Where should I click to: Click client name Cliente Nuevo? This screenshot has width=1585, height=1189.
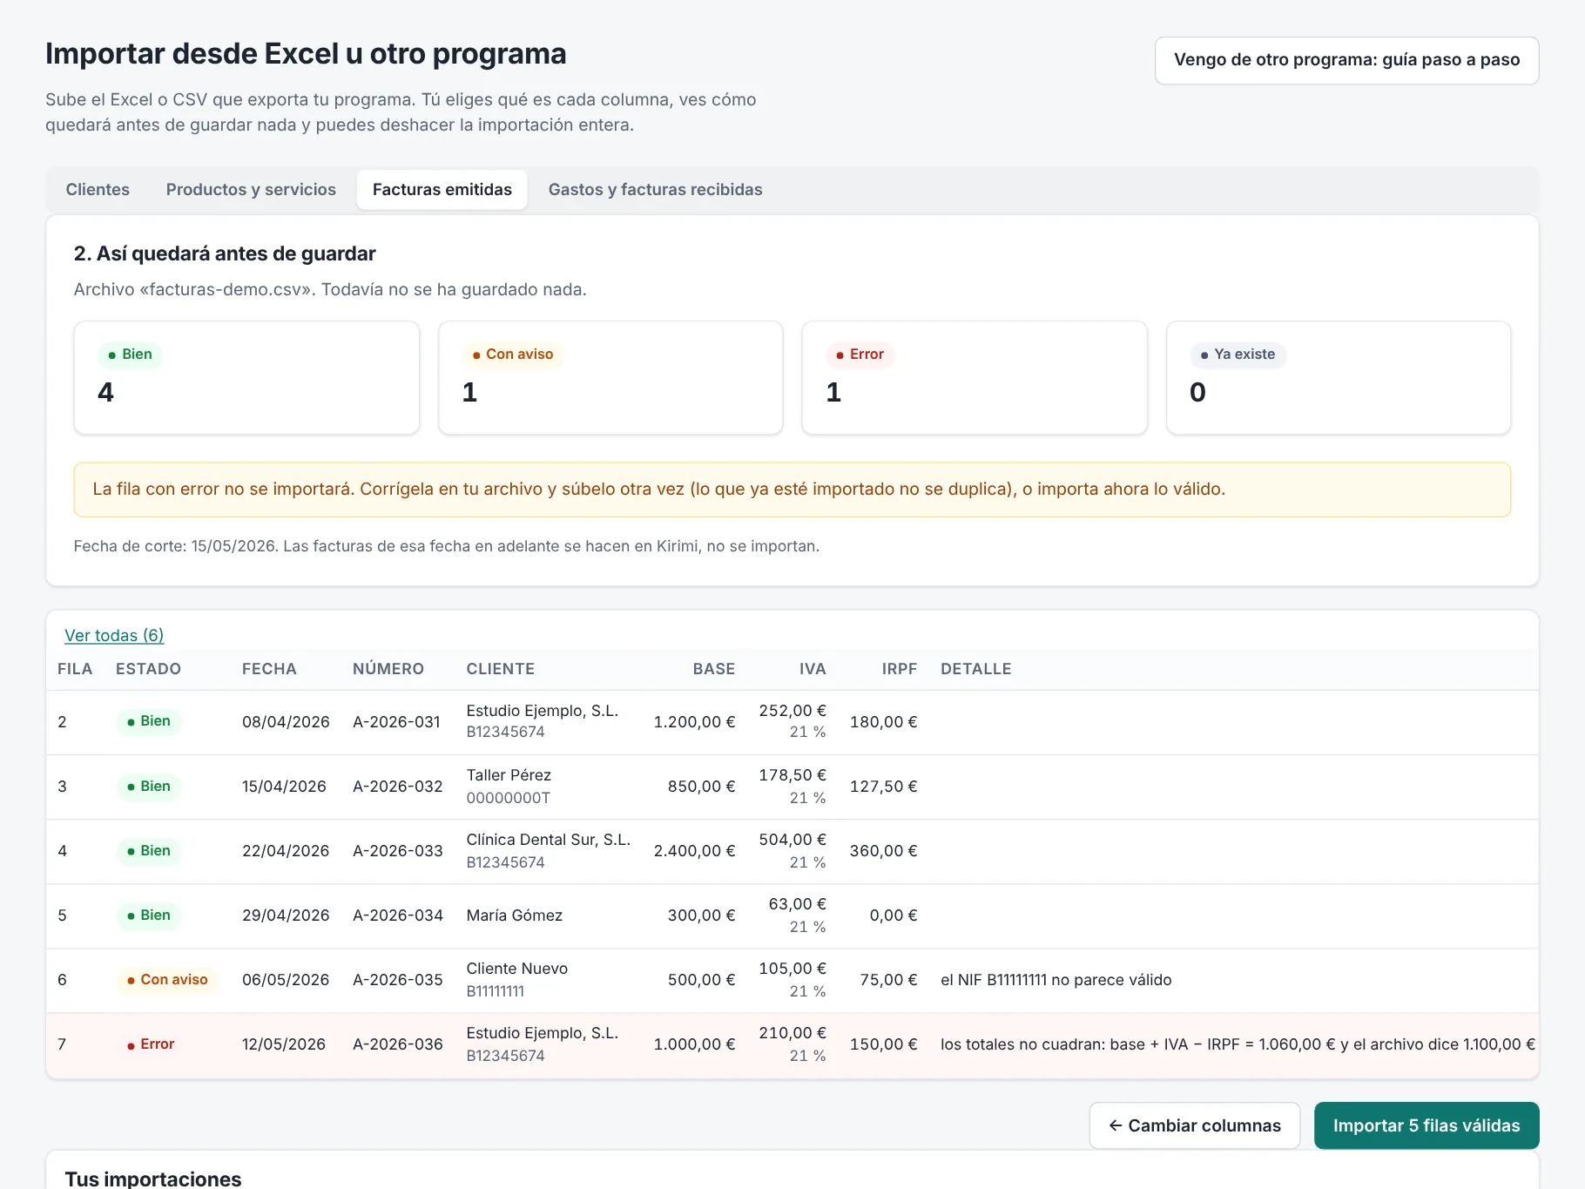pos(517,969)
